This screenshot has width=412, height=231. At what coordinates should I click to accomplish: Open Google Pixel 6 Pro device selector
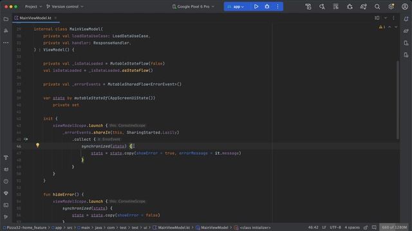pyautogui.click(x=193, y=6)
